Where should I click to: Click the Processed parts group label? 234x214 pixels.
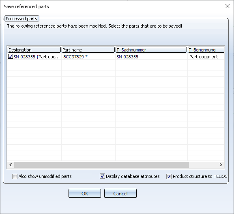click(x=21, y=19)
